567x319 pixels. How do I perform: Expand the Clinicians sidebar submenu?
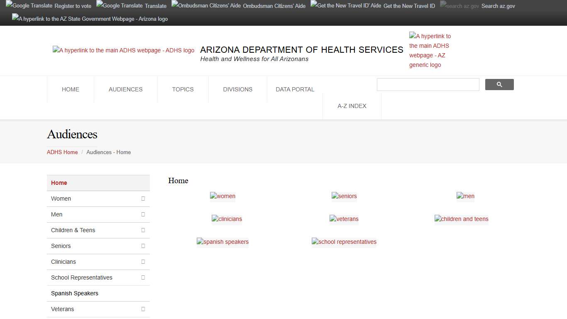tap(143, 262)
